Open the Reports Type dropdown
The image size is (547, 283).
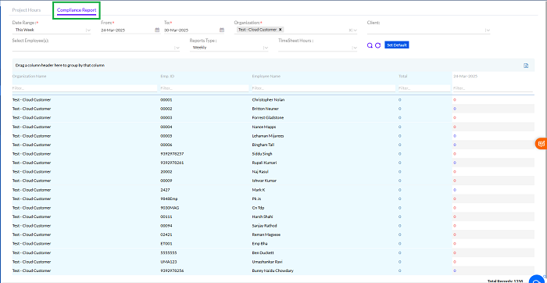point(266,48)
